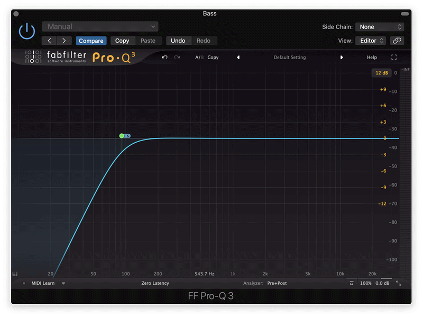Click the output options icon
423x317 pixels.
(352, 283)
